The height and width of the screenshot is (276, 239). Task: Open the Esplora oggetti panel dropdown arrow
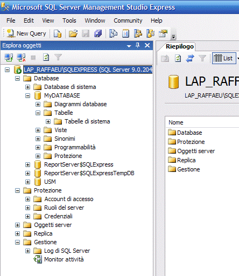click(x=129, y=46)
